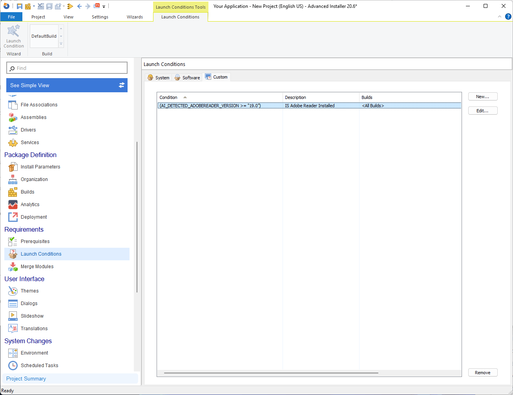This screenshot has height=395, width=513.
Task: Click the Assemblies cubes icon
Action: pos(13,117)
